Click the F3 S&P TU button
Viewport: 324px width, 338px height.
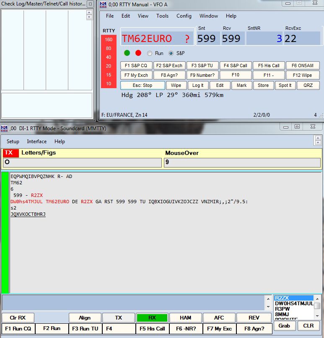[202, 66]
